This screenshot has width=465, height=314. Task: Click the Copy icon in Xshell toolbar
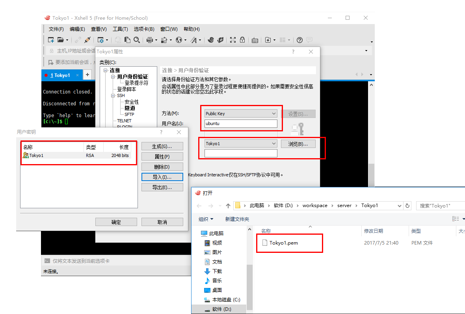[x=118, y=40]
